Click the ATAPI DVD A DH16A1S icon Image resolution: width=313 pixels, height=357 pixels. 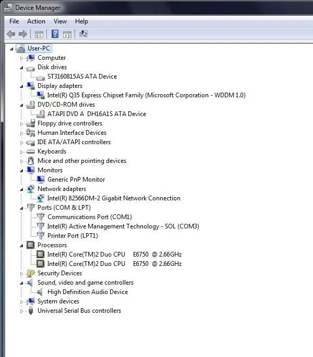pos(41,114)
